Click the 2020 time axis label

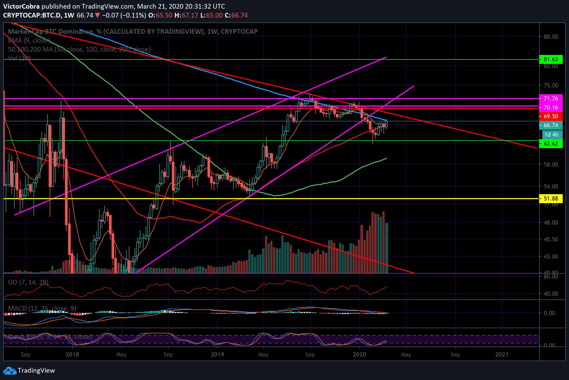(x=359, y=354)
